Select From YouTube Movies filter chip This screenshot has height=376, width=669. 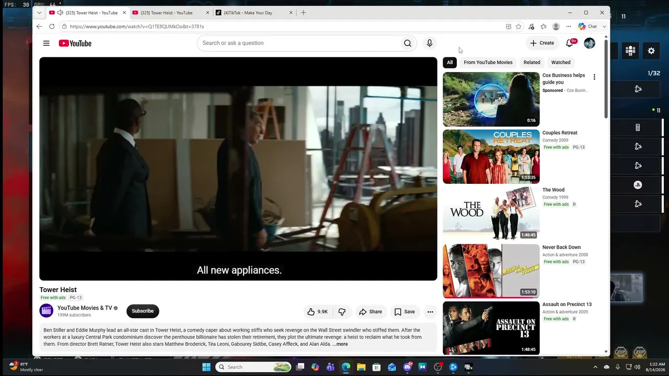pos(488,62)
